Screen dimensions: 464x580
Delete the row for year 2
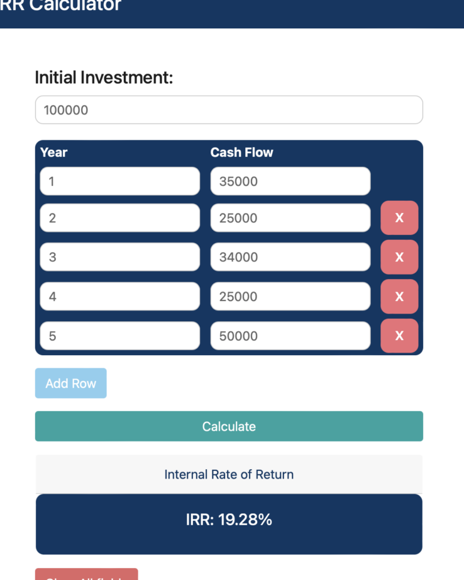(x=399, y=217)
